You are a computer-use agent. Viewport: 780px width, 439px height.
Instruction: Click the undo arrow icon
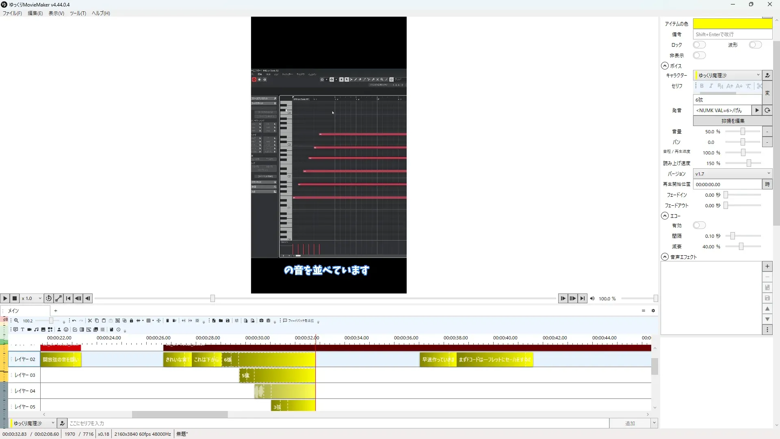coord(74,321)
